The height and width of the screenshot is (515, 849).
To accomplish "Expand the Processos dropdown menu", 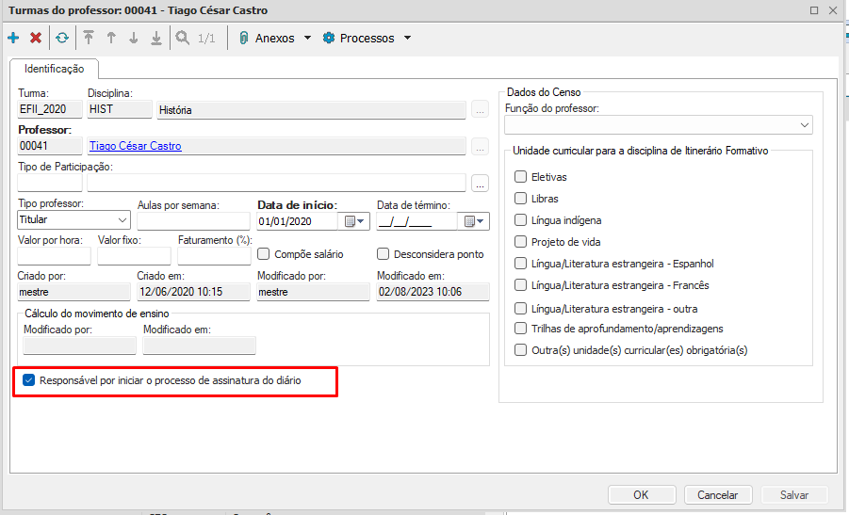I will coord(367,39).
